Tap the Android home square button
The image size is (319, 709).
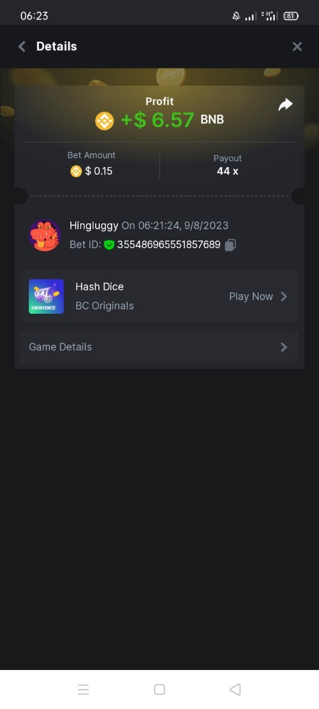click(x=159, y=690)
